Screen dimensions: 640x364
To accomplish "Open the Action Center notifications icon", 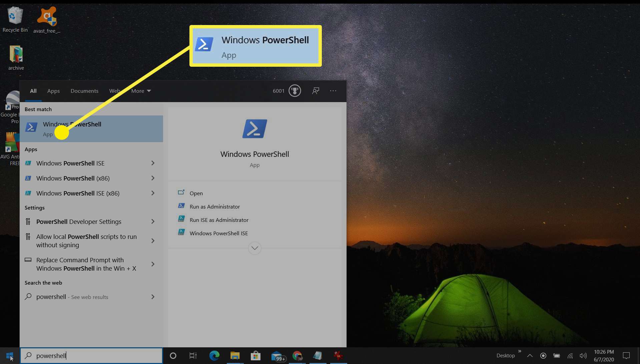I will (626, 356).
